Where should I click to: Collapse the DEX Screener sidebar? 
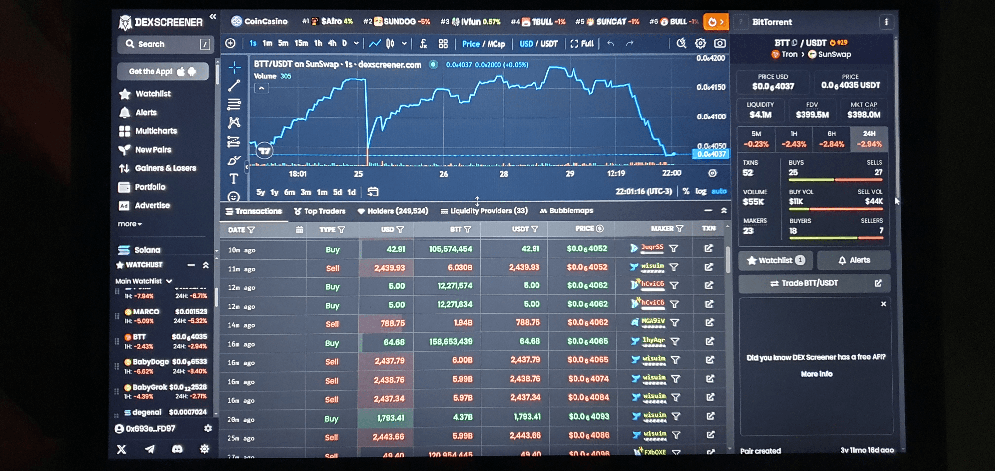[x=213, y=17]
